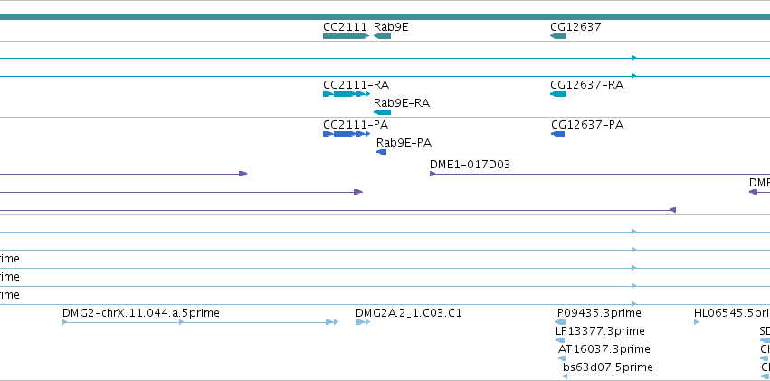Select the Rab9E gene feature
Viewport: 770px width, 381px height.
382,36
